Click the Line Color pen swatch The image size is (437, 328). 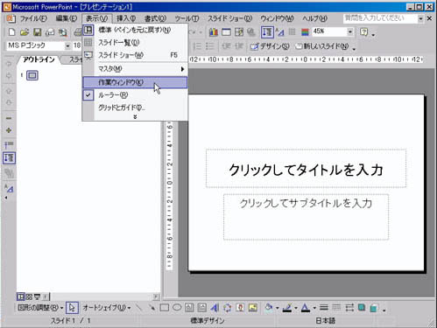coord(287,308)
